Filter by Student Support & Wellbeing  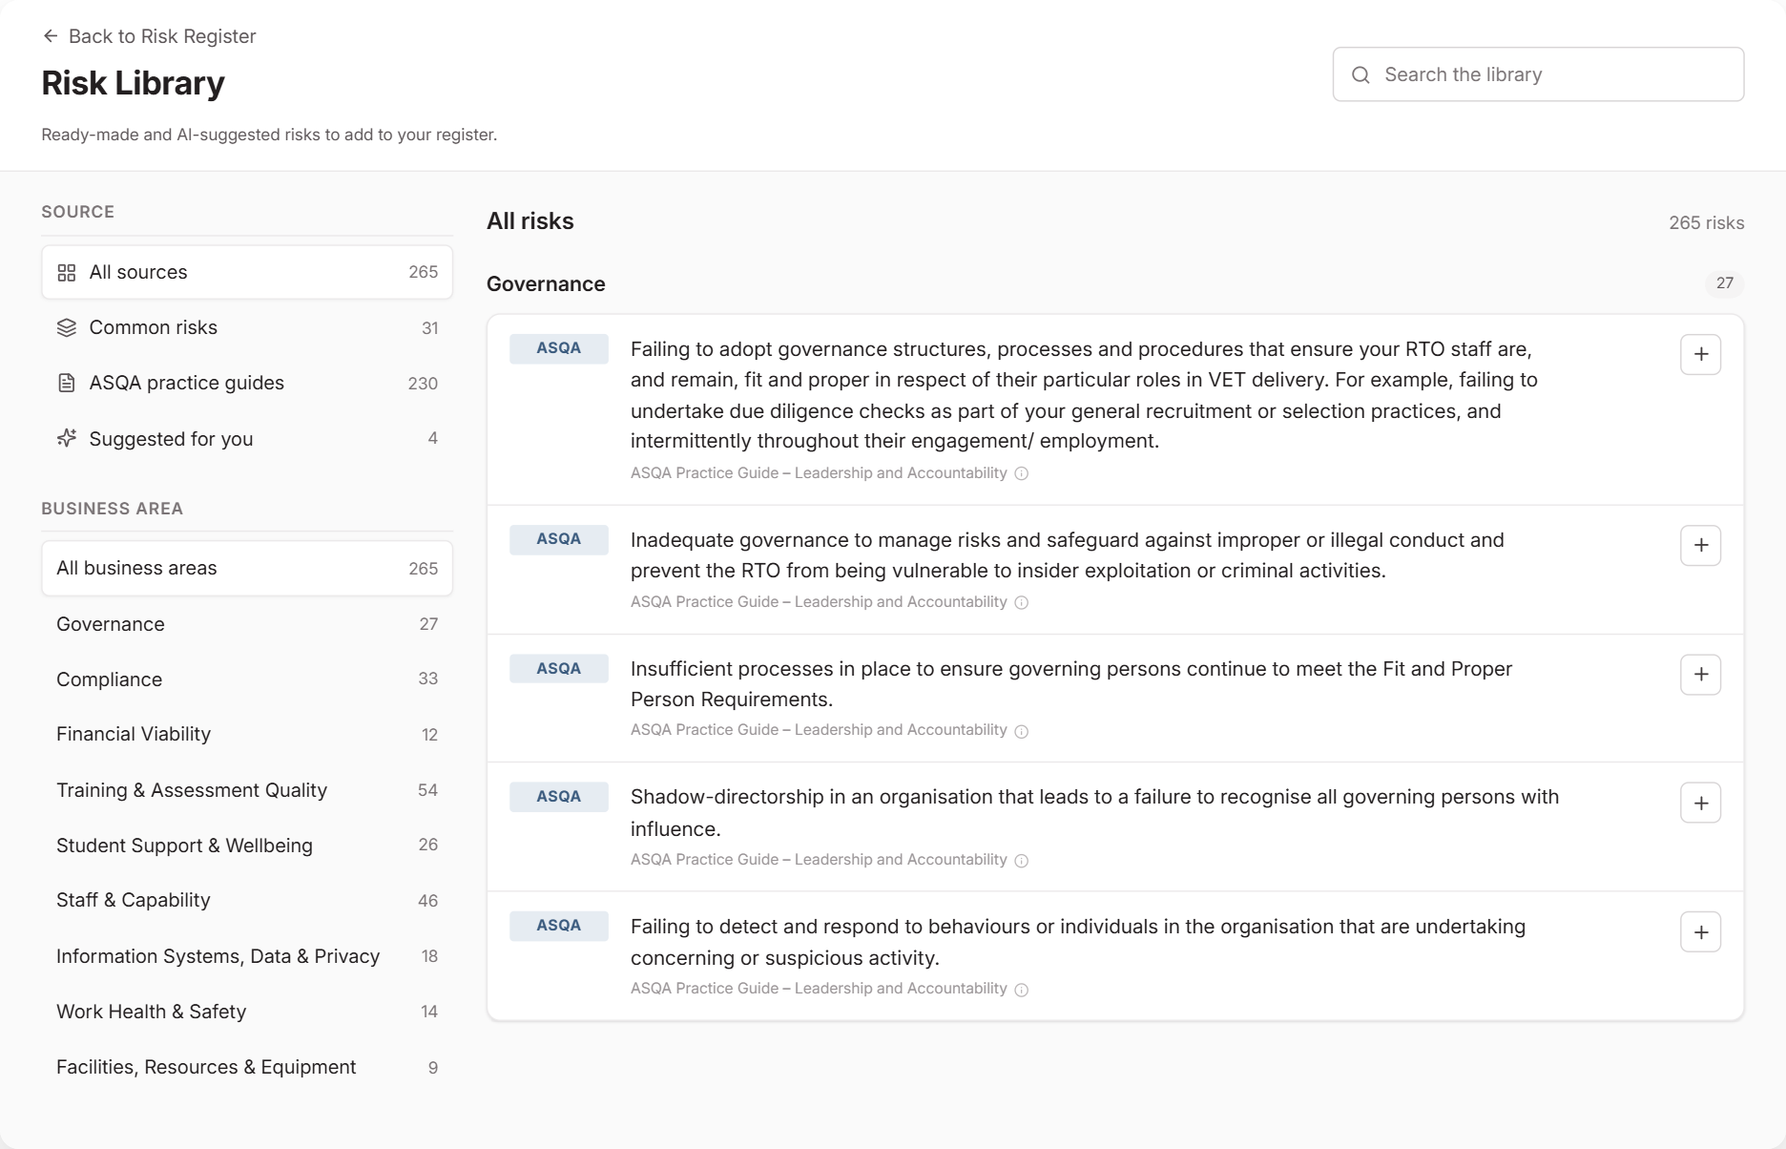point(247,846)
